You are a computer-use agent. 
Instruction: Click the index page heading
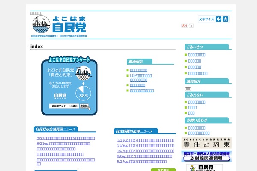click(x=37, y=47)
